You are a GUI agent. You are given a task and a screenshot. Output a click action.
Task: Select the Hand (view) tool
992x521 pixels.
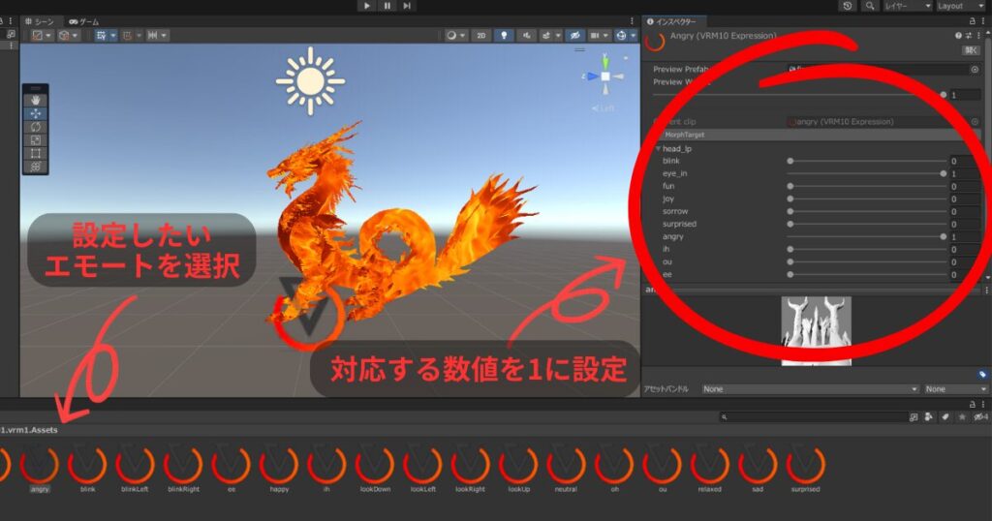36,100
